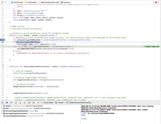Open Debug Memory Graph

click(x=34, y=103)
